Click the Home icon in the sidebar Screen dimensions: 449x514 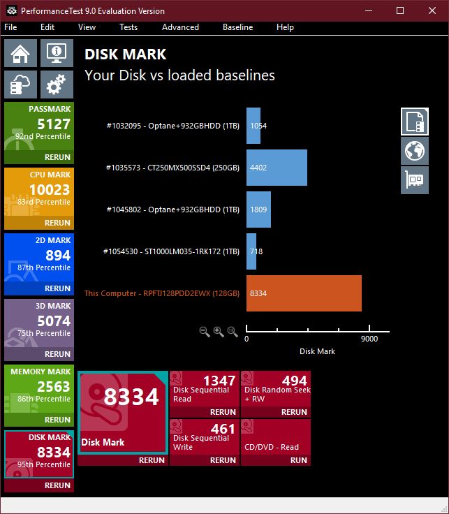[x=20, y=53]
